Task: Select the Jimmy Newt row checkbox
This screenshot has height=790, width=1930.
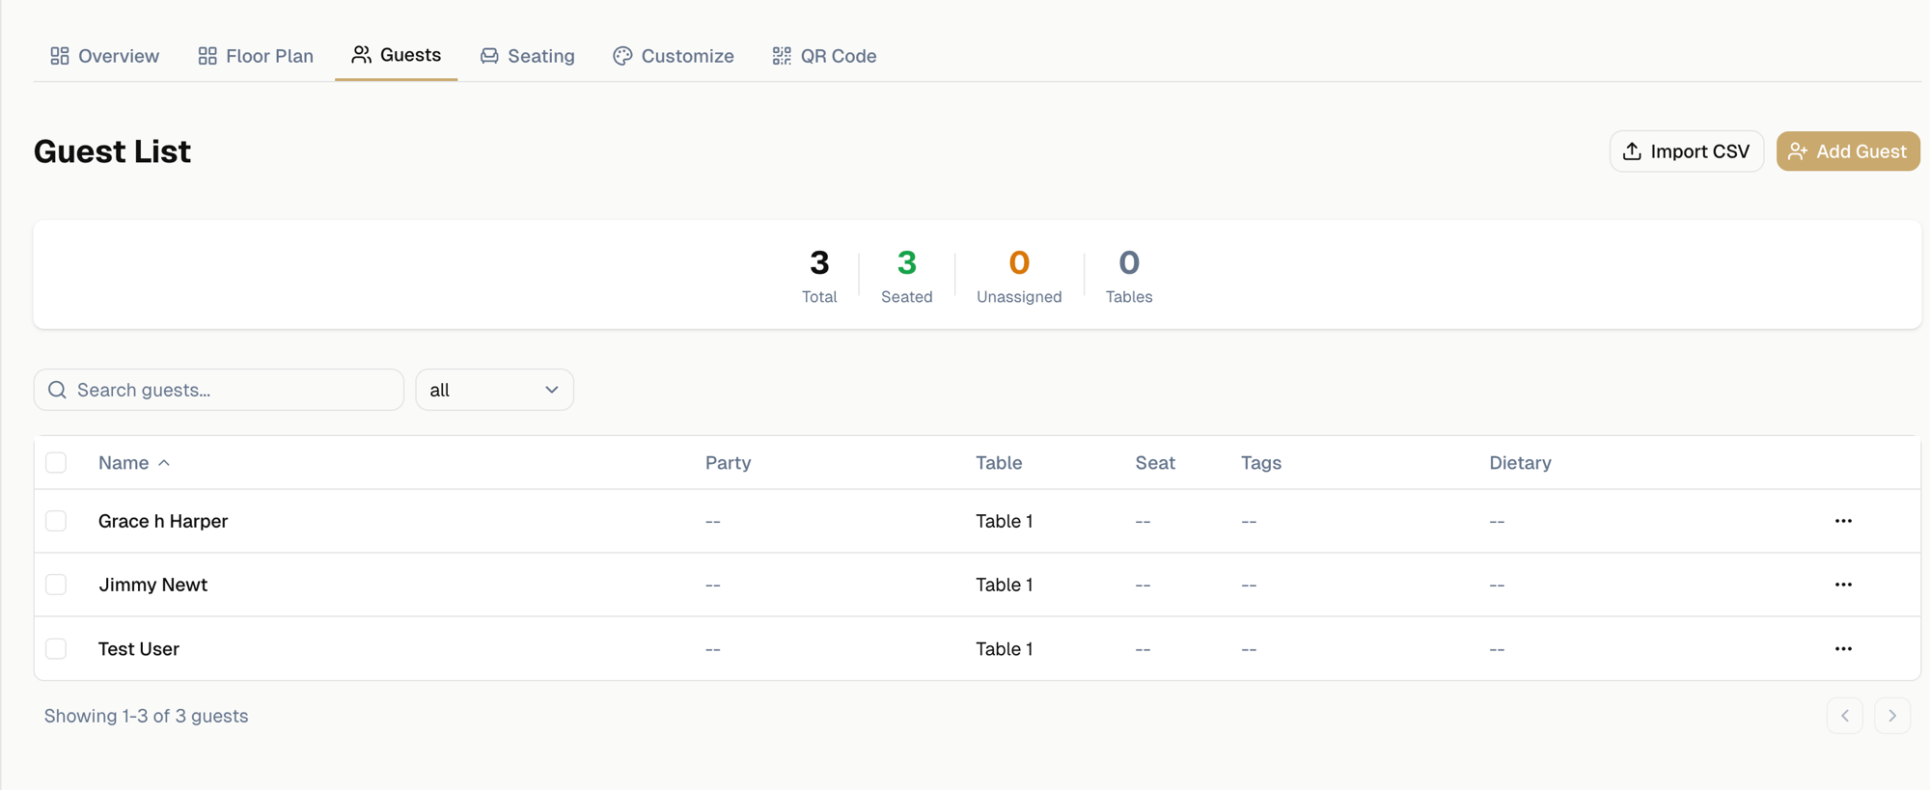Action: (56, 585)
